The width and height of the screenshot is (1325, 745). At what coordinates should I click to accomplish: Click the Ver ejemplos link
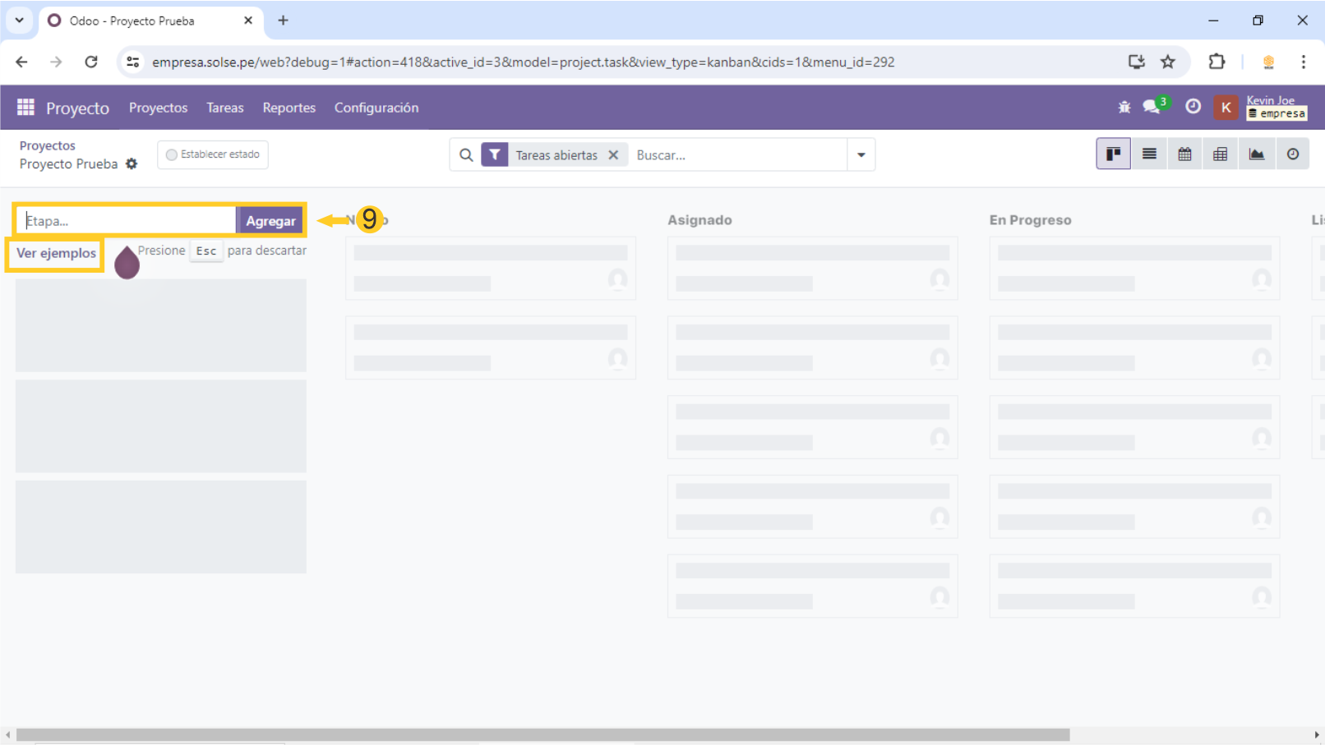56,253
